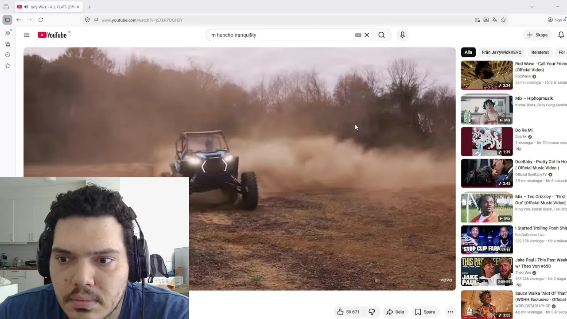This screenshot has width=567, height=319.
Task: Open picture-in-picture icon in address bar
Action: point(477,20)
